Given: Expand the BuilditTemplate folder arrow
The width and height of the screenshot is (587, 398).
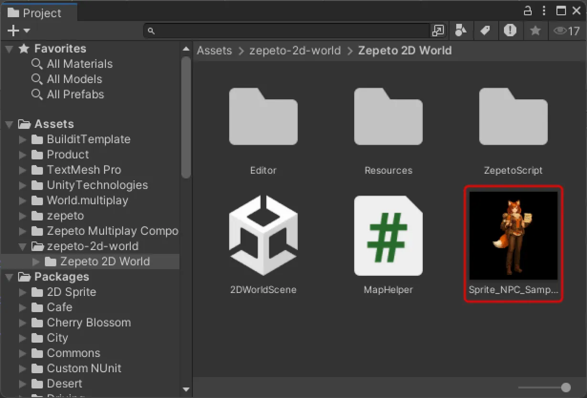Looking at the screenshot, I should tap(22, 139).
